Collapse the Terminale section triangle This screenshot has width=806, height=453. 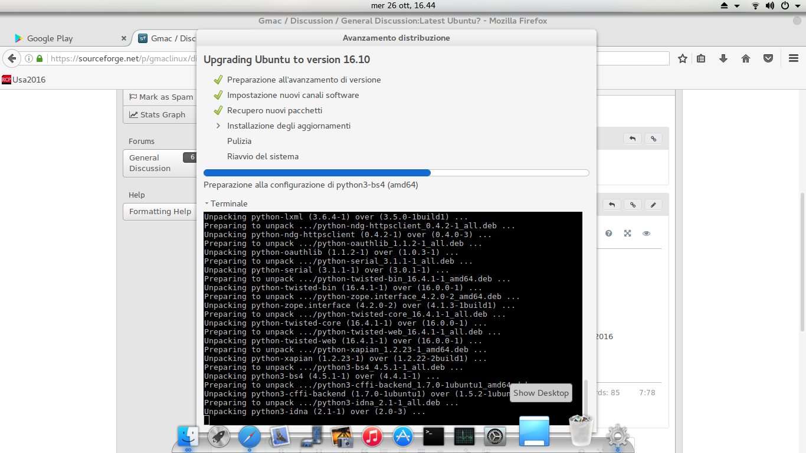pyautogui.click(x=207, y=203)
